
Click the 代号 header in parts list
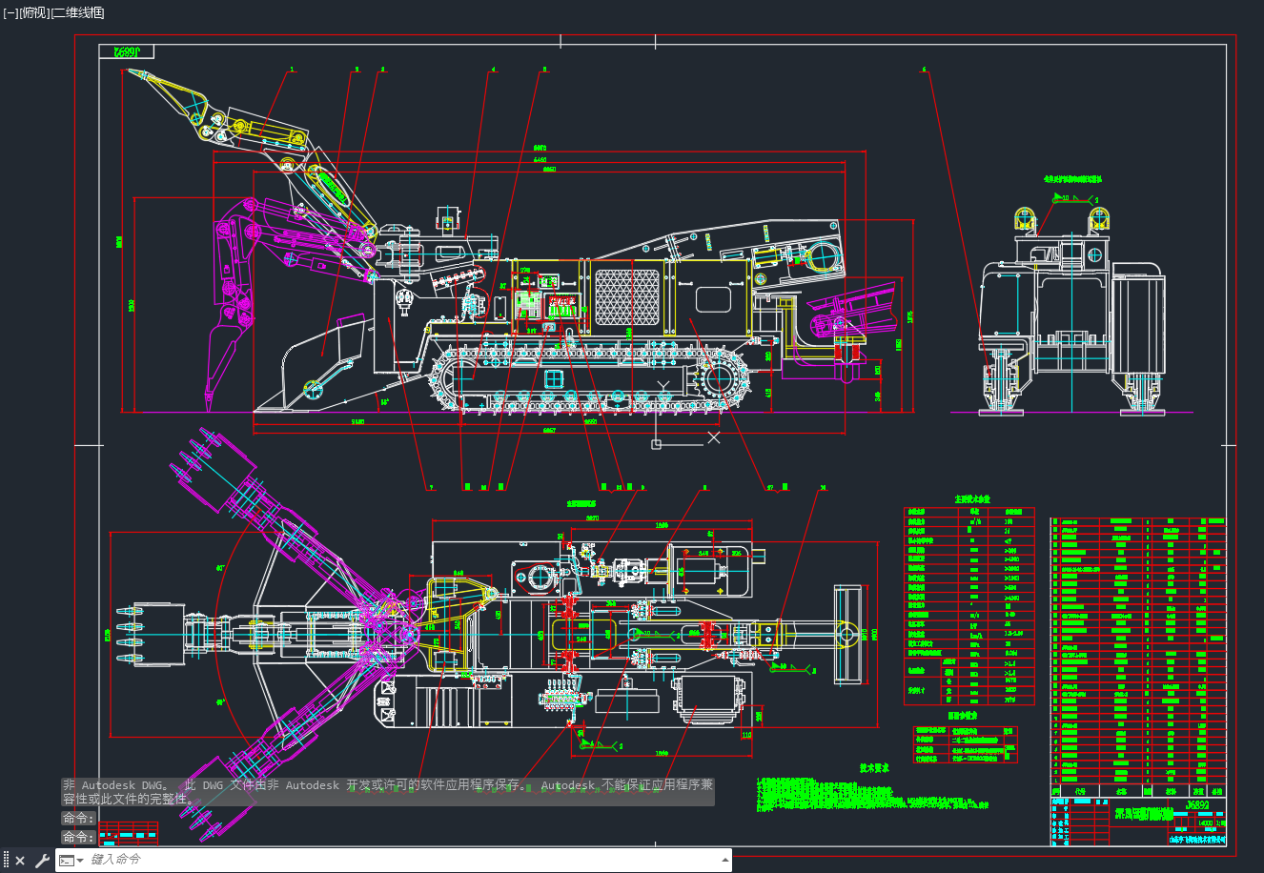click(x=1080, y=791)
